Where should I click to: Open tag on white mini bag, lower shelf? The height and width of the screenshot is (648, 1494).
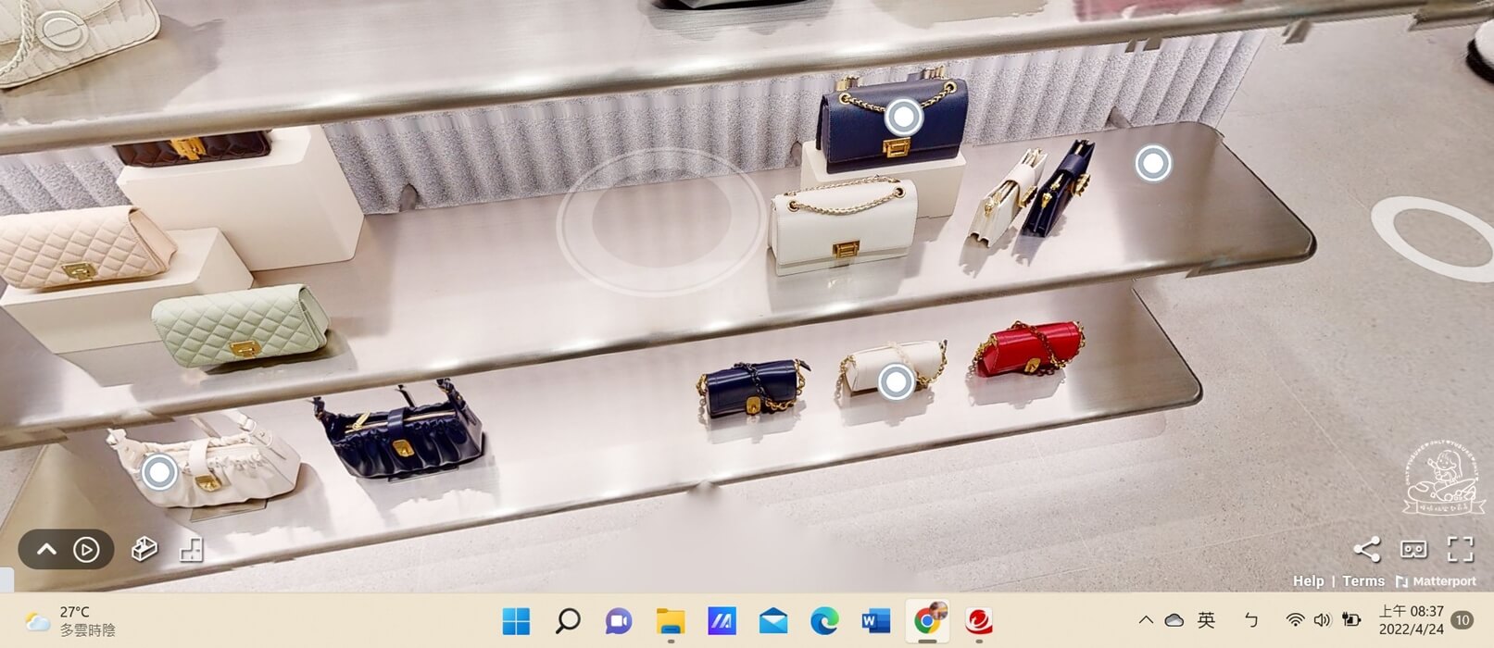pos(896,381)
